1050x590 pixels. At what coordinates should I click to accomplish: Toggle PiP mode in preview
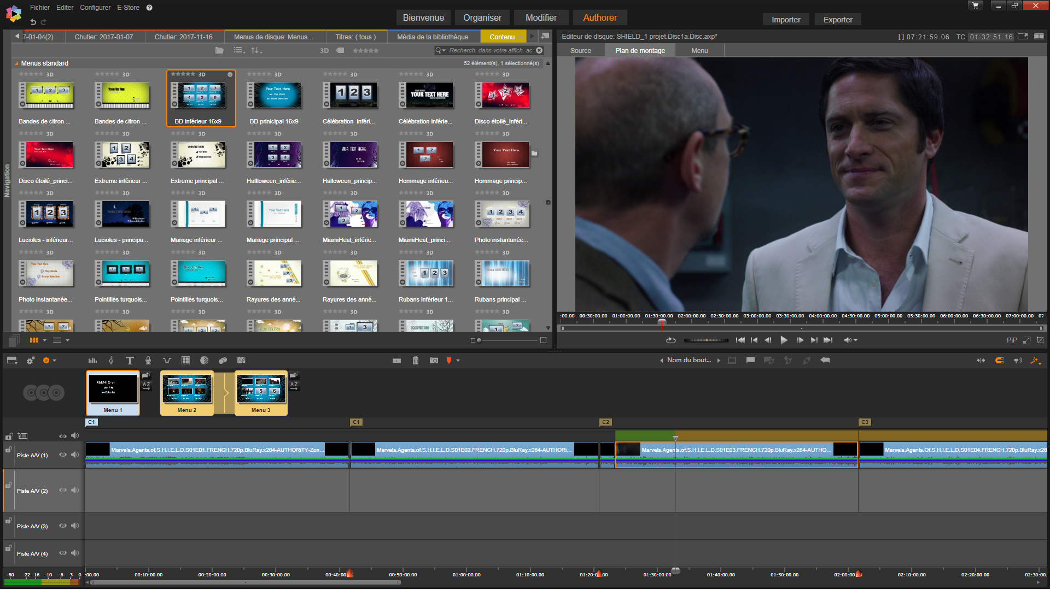(1012, 340)
